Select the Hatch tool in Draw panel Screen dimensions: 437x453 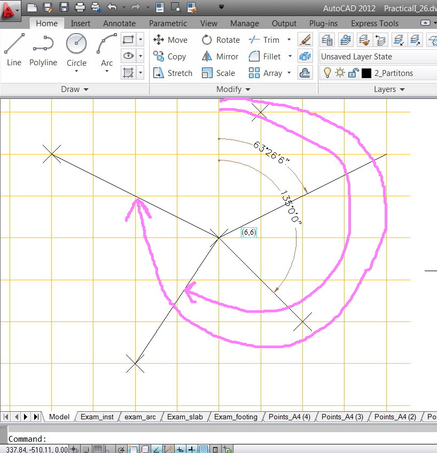128,73
